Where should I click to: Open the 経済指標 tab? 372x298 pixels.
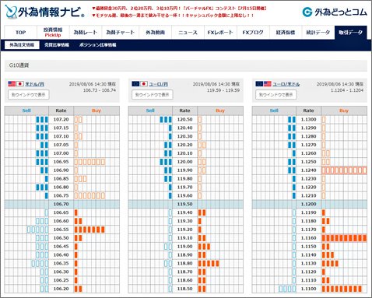(286, 33)
